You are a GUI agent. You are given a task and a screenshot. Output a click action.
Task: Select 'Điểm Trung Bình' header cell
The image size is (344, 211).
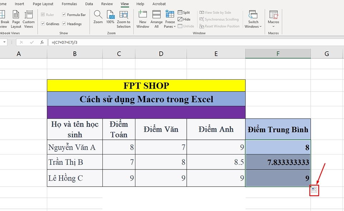click(278, 129)
